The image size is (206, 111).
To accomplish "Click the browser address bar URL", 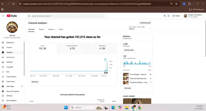I will tap(87, 4).
